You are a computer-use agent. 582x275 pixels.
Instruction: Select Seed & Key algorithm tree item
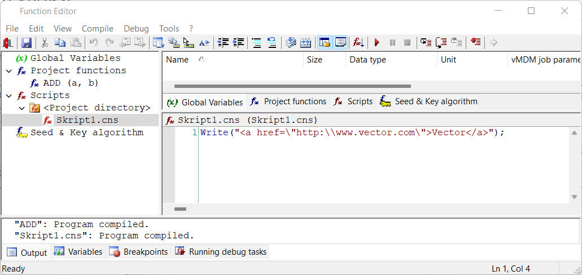tap(87, 132)
